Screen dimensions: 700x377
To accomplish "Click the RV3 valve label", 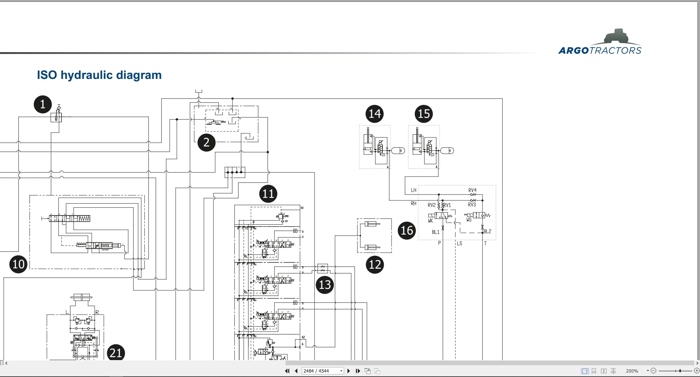I will [x=472, y=205].
